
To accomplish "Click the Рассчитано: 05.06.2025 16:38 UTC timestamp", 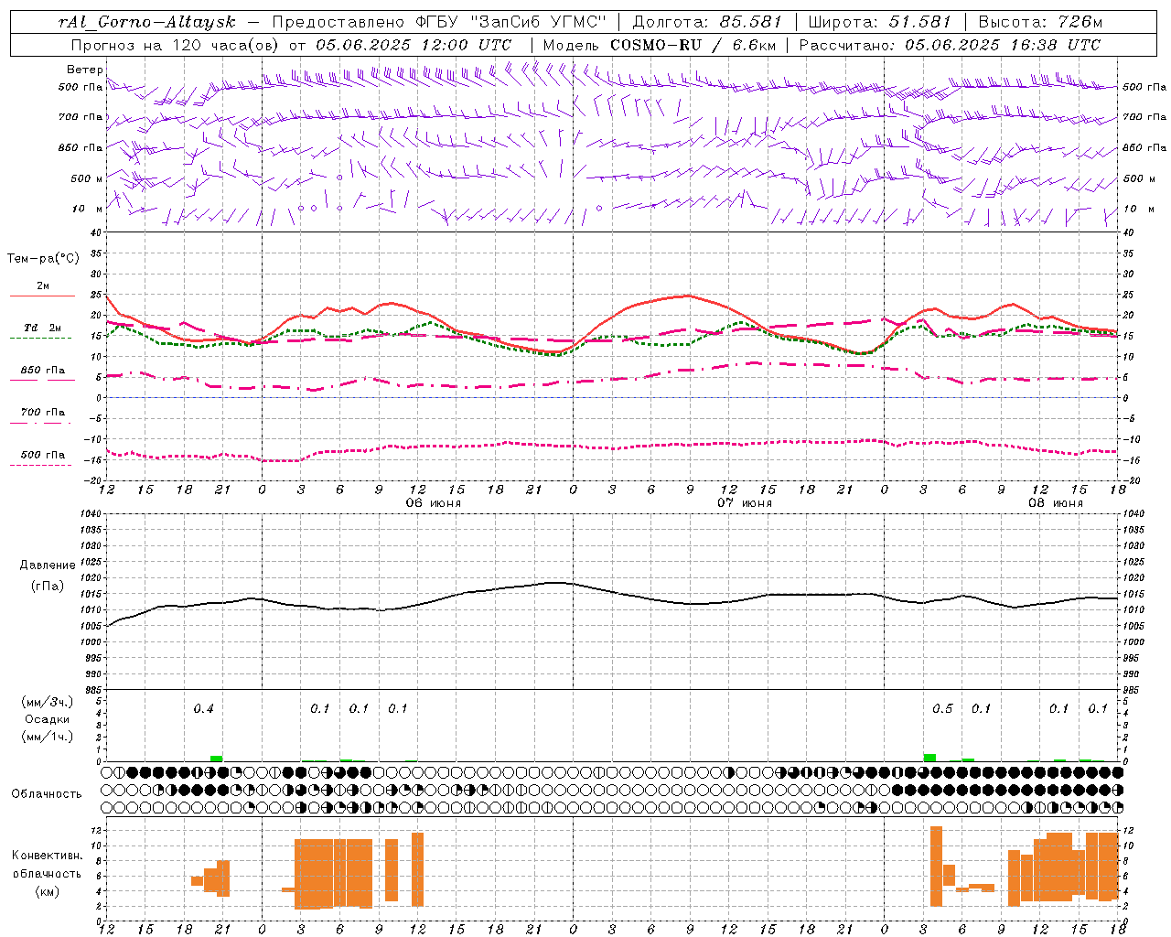I will tap(950, 45).
